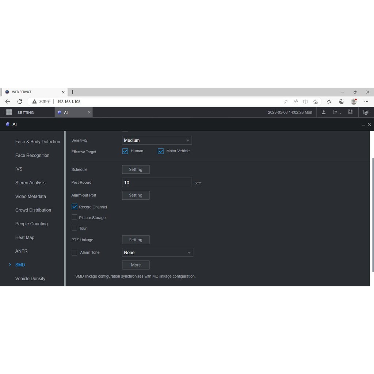Click the Post-Record seconds field
Image resolution: width=374 pixels, height=374 pixels.
click(x=157, y=183)
